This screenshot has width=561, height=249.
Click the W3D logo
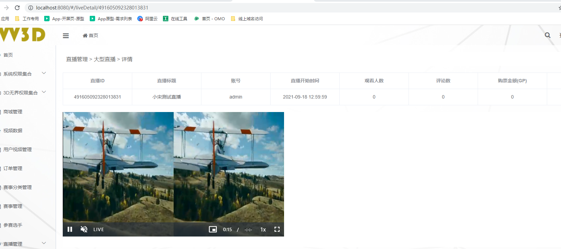point(23,34)
